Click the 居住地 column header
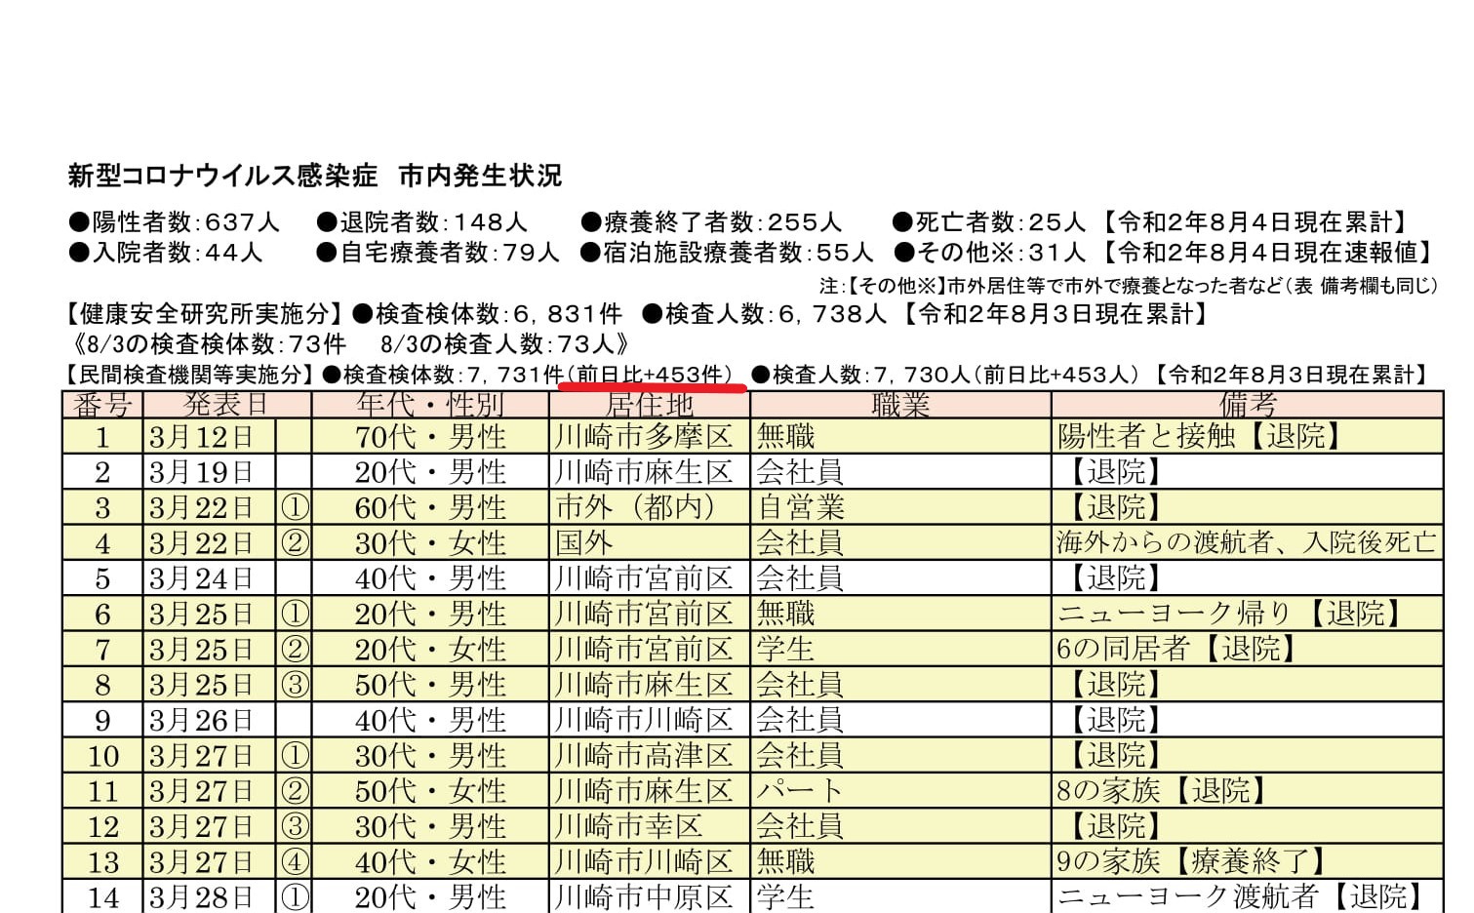Viewport: 1474px width, 913px height. click(x=650, y=405)
